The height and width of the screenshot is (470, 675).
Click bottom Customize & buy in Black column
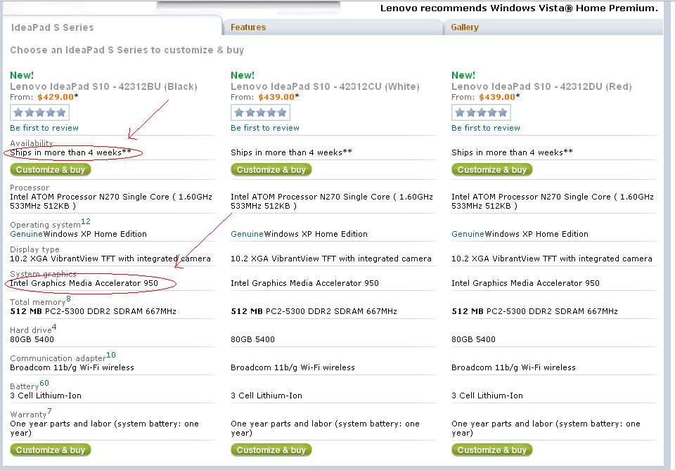pos(51,450)
